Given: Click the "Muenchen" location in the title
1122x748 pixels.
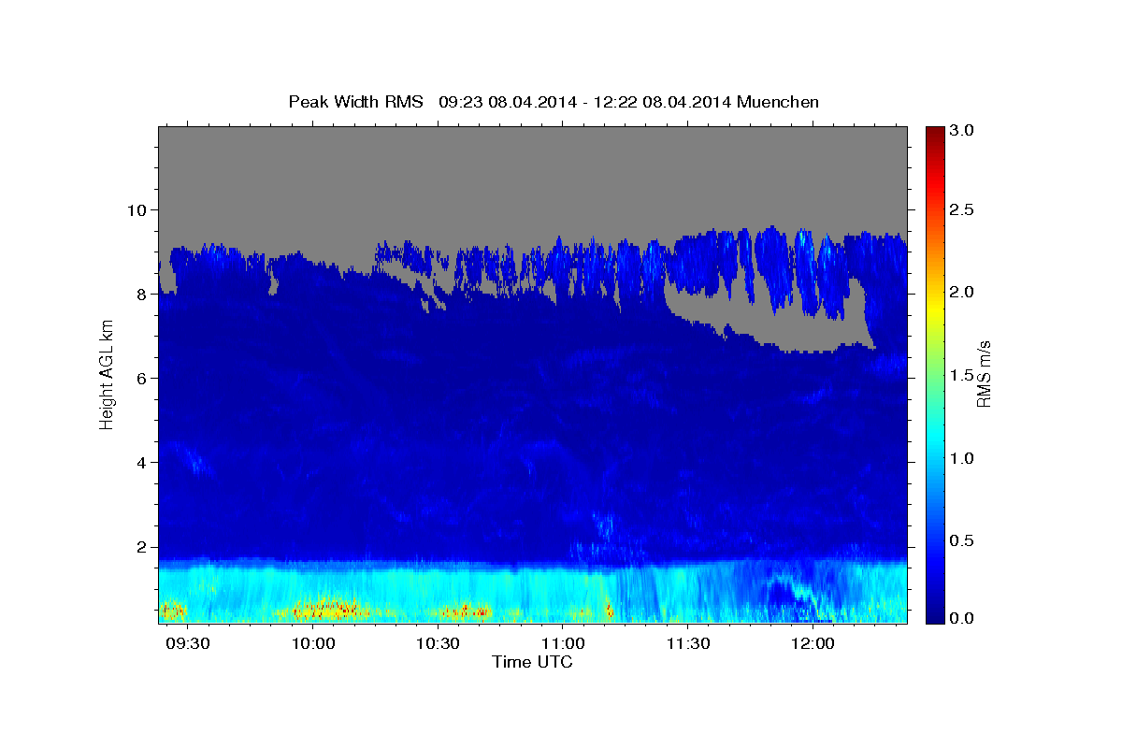Looking at the screenshot, I should (778, 102).
